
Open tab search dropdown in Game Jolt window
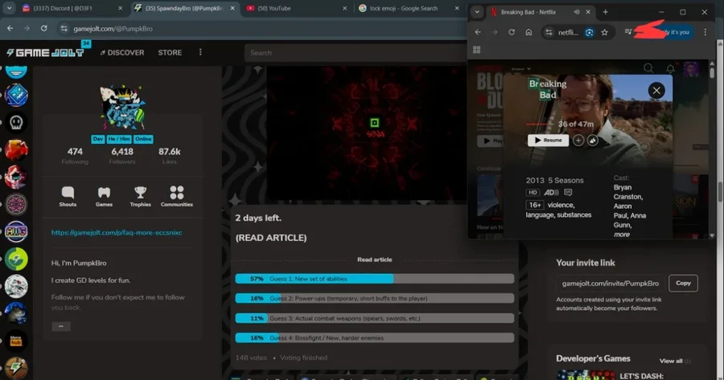(x=9, y=8)
